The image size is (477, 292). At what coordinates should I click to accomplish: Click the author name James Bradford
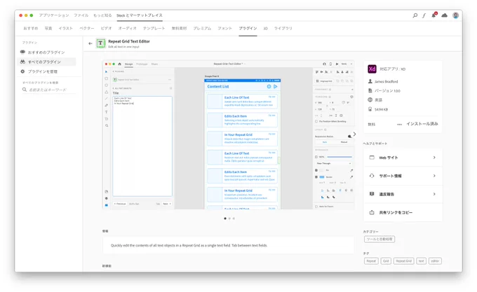386,82
